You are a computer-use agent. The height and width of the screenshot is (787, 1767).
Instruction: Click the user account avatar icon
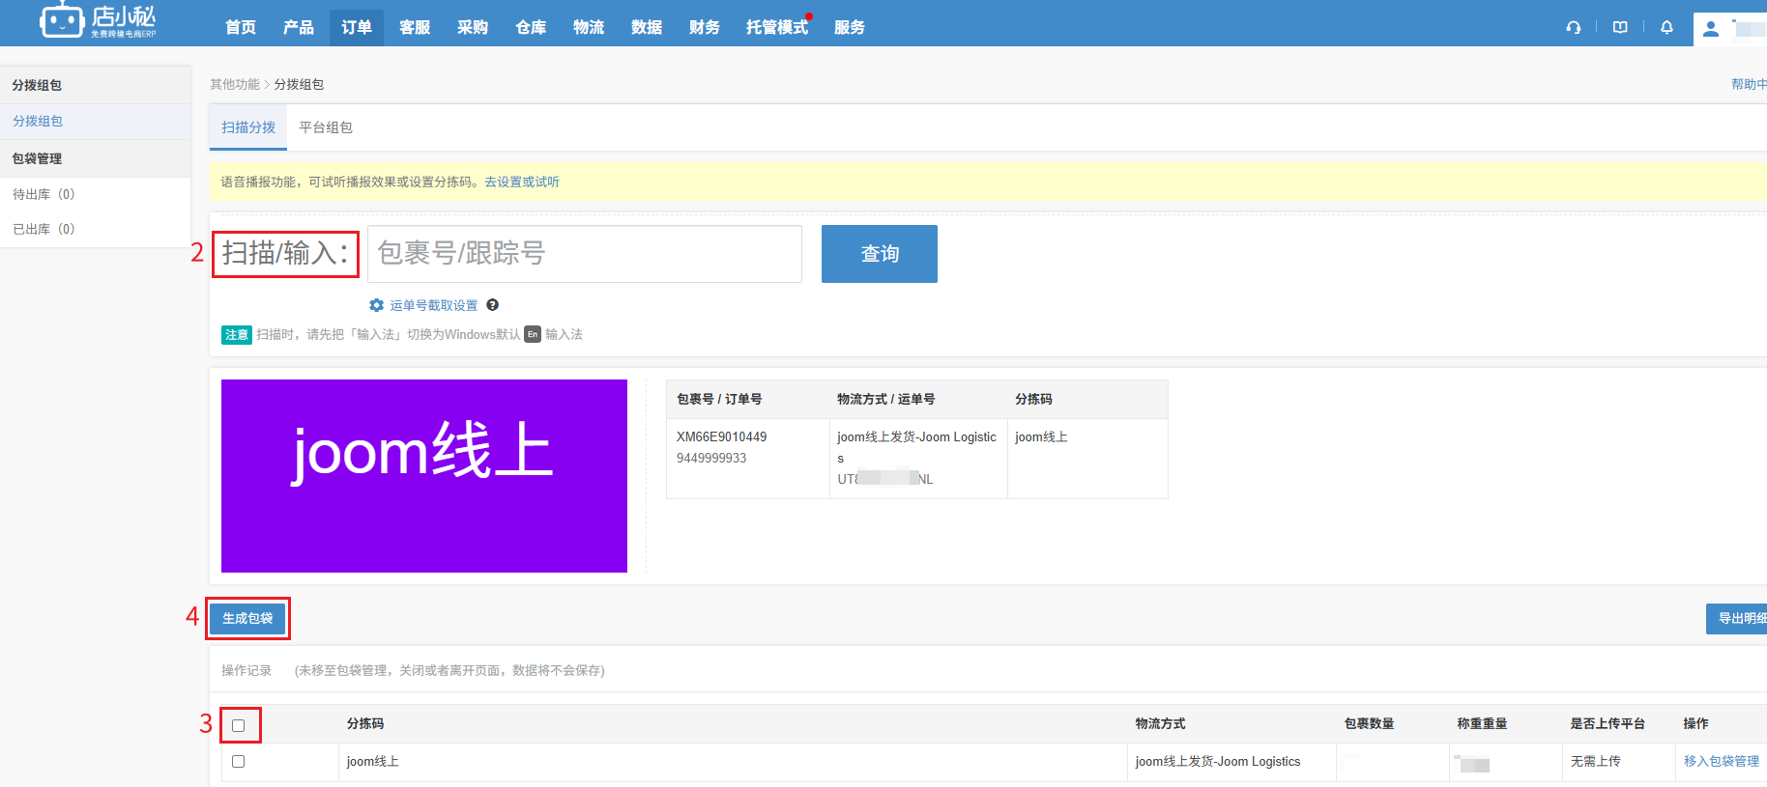[1711, 28]
